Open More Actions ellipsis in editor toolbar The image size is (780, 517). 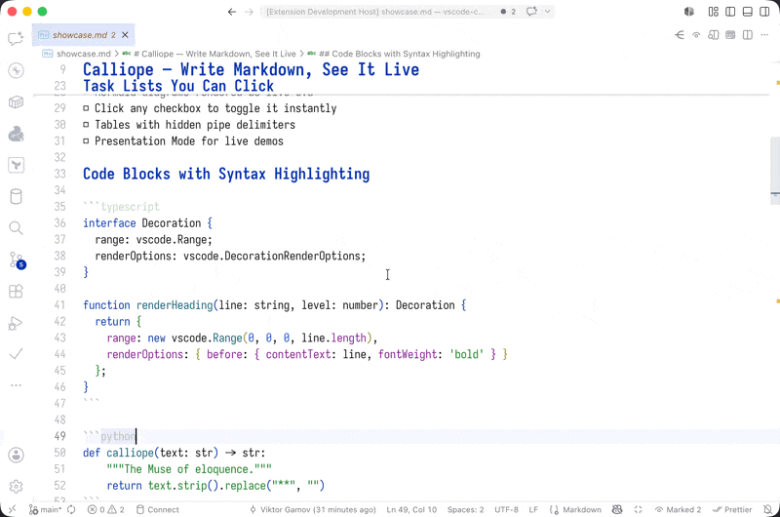(x=764, y=35)
